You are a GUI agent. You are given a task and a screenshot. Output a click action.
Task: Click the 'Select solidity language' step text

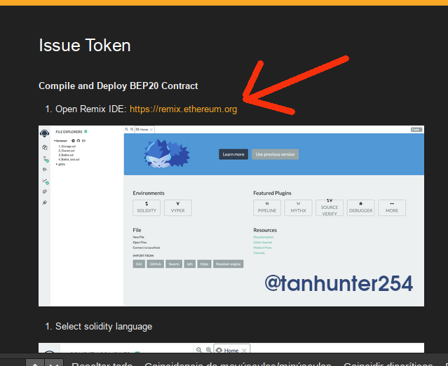point(104,327)
